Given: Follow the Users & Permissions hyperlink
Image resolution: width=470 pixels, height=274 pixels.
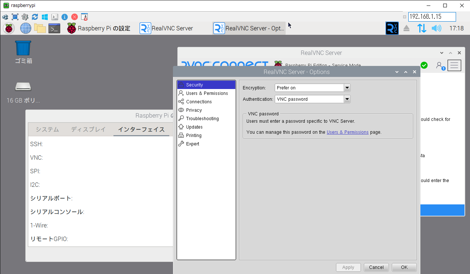Looking at the screenshot, I should click(348, 132).
